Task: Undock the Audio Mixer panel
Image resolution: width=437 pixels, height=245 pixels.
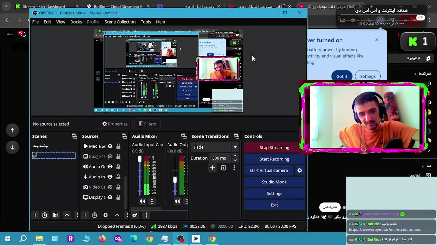Action: [x=184, y=136]
